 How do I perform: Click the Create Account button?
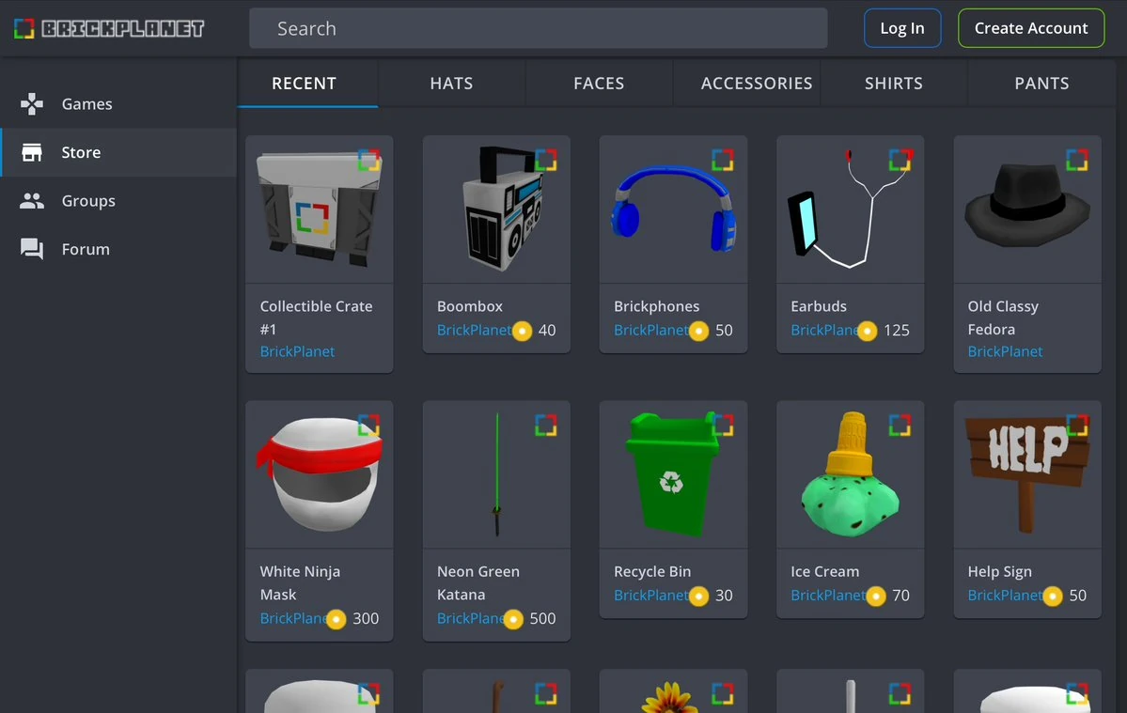[x=1030, y=28]
